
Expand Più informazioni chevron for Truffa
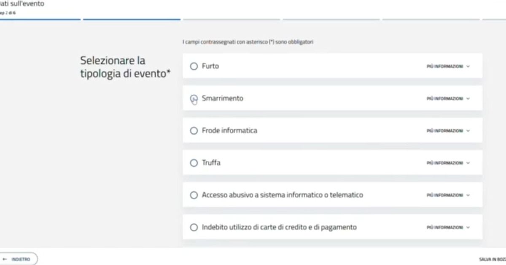468,163
